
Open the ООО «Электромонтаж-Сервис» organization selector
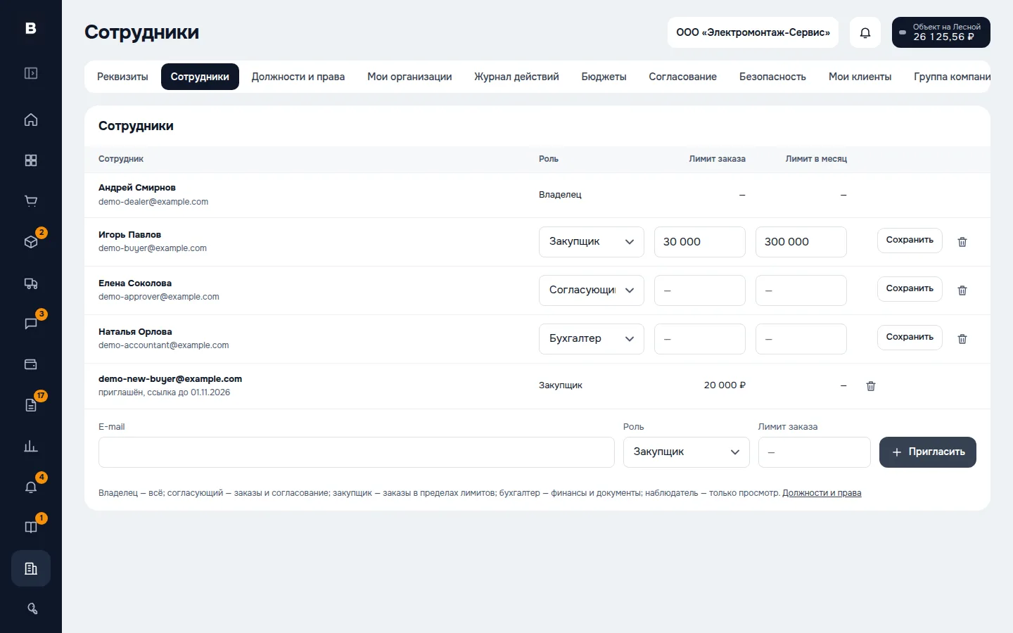(x=753, y=32)
